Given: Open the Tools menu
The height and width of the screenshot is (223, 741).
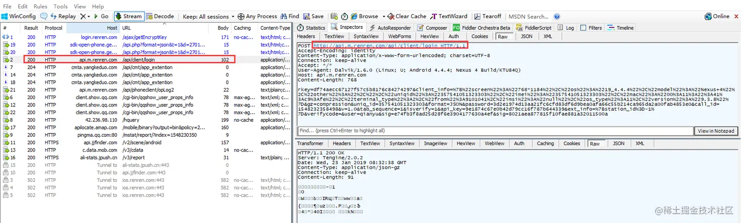Looking at the screenshot, I should click(x=60, y=6).
